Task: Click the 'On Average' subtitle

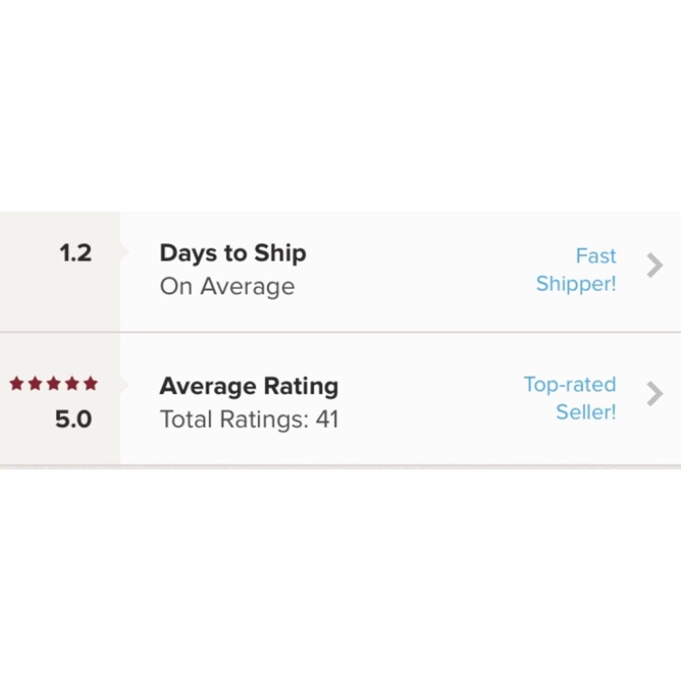Action: coord(227,287)
